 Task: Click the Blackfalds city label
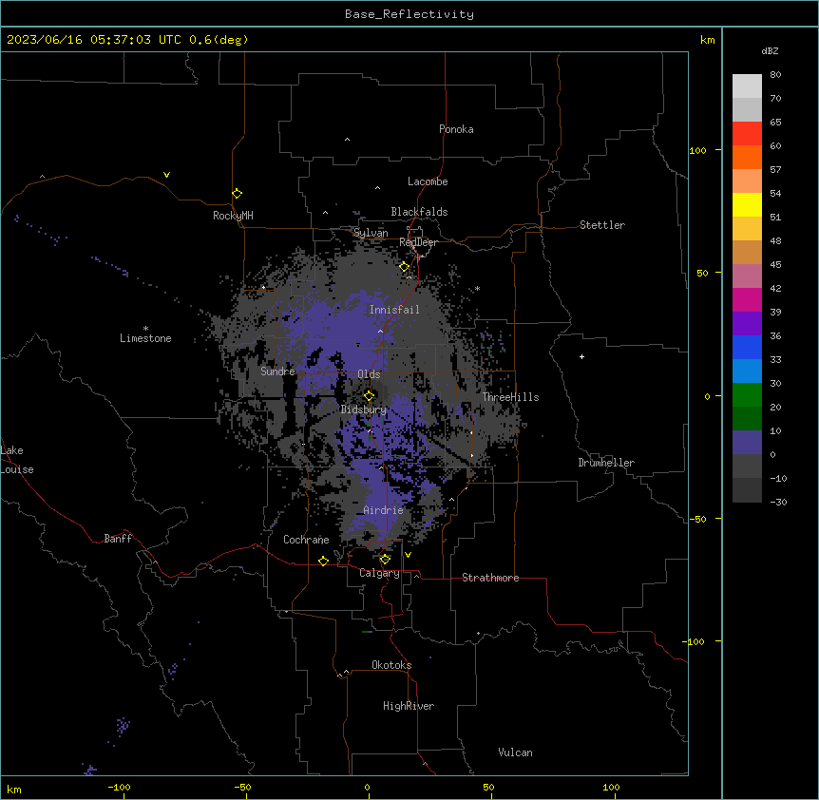pyautogui.click(x=419, y=212)
